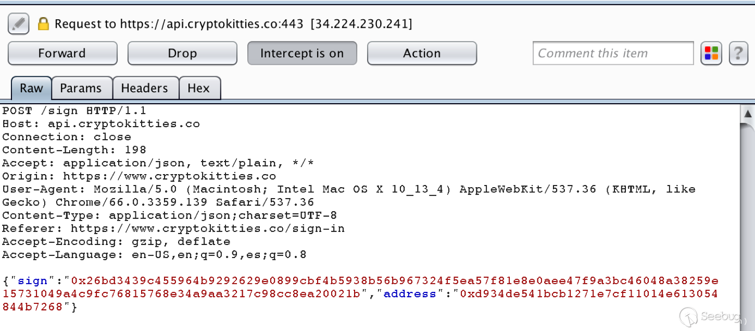Forward the intercepted request
755x331 pixels.
pos(62,53)
